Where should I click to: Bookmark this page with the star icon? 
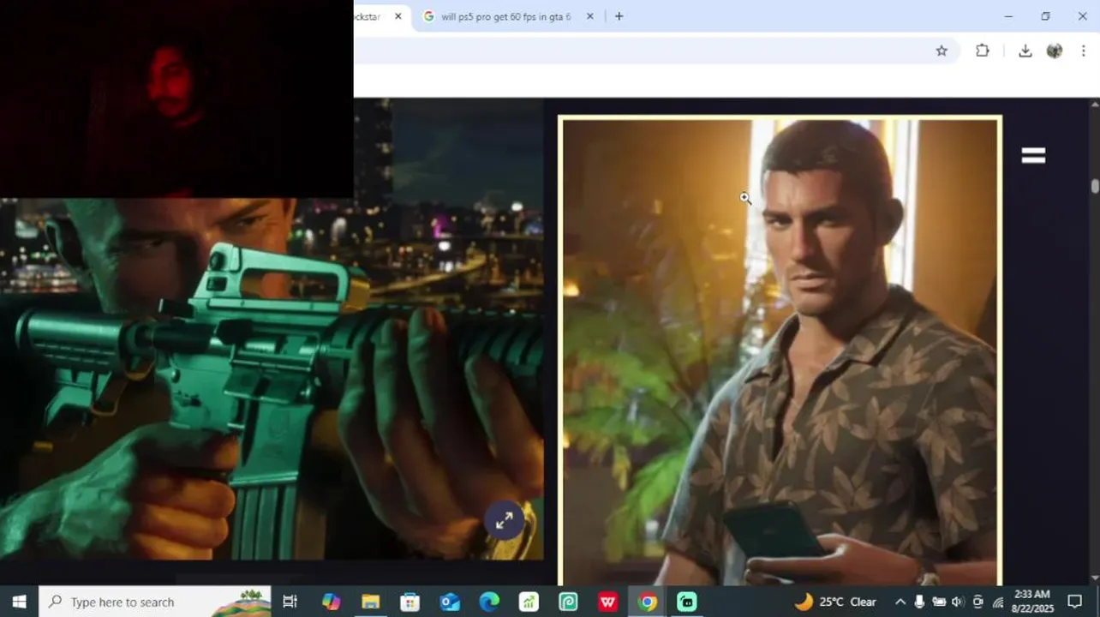click(942, 51)
